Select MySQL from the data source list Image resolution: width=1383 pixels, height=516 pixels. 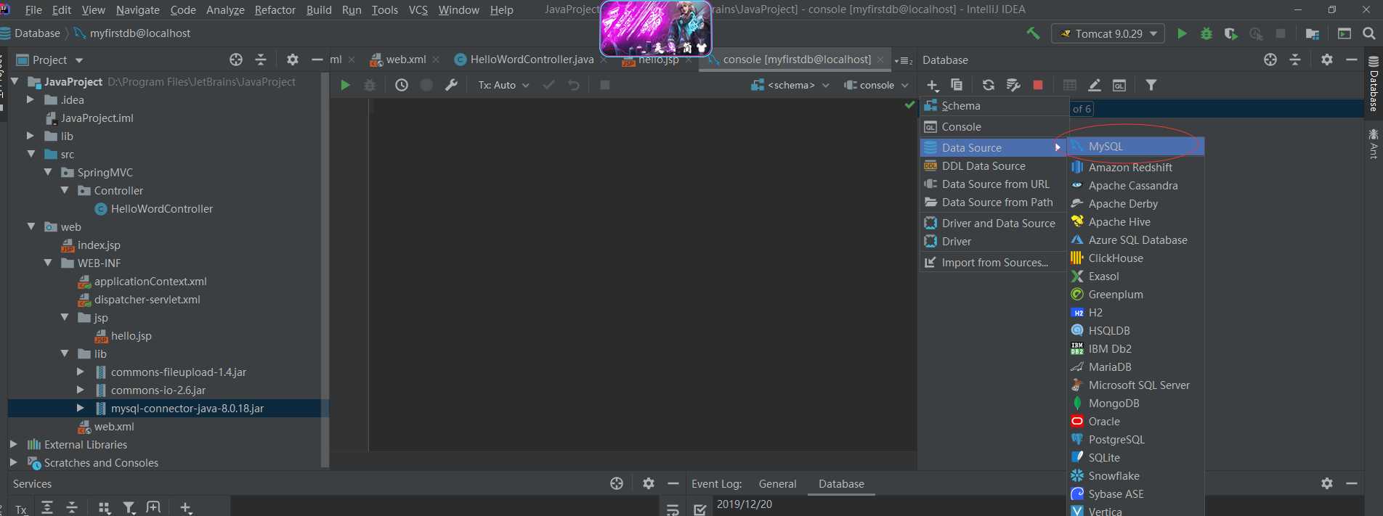click(x=1135, y=147)
